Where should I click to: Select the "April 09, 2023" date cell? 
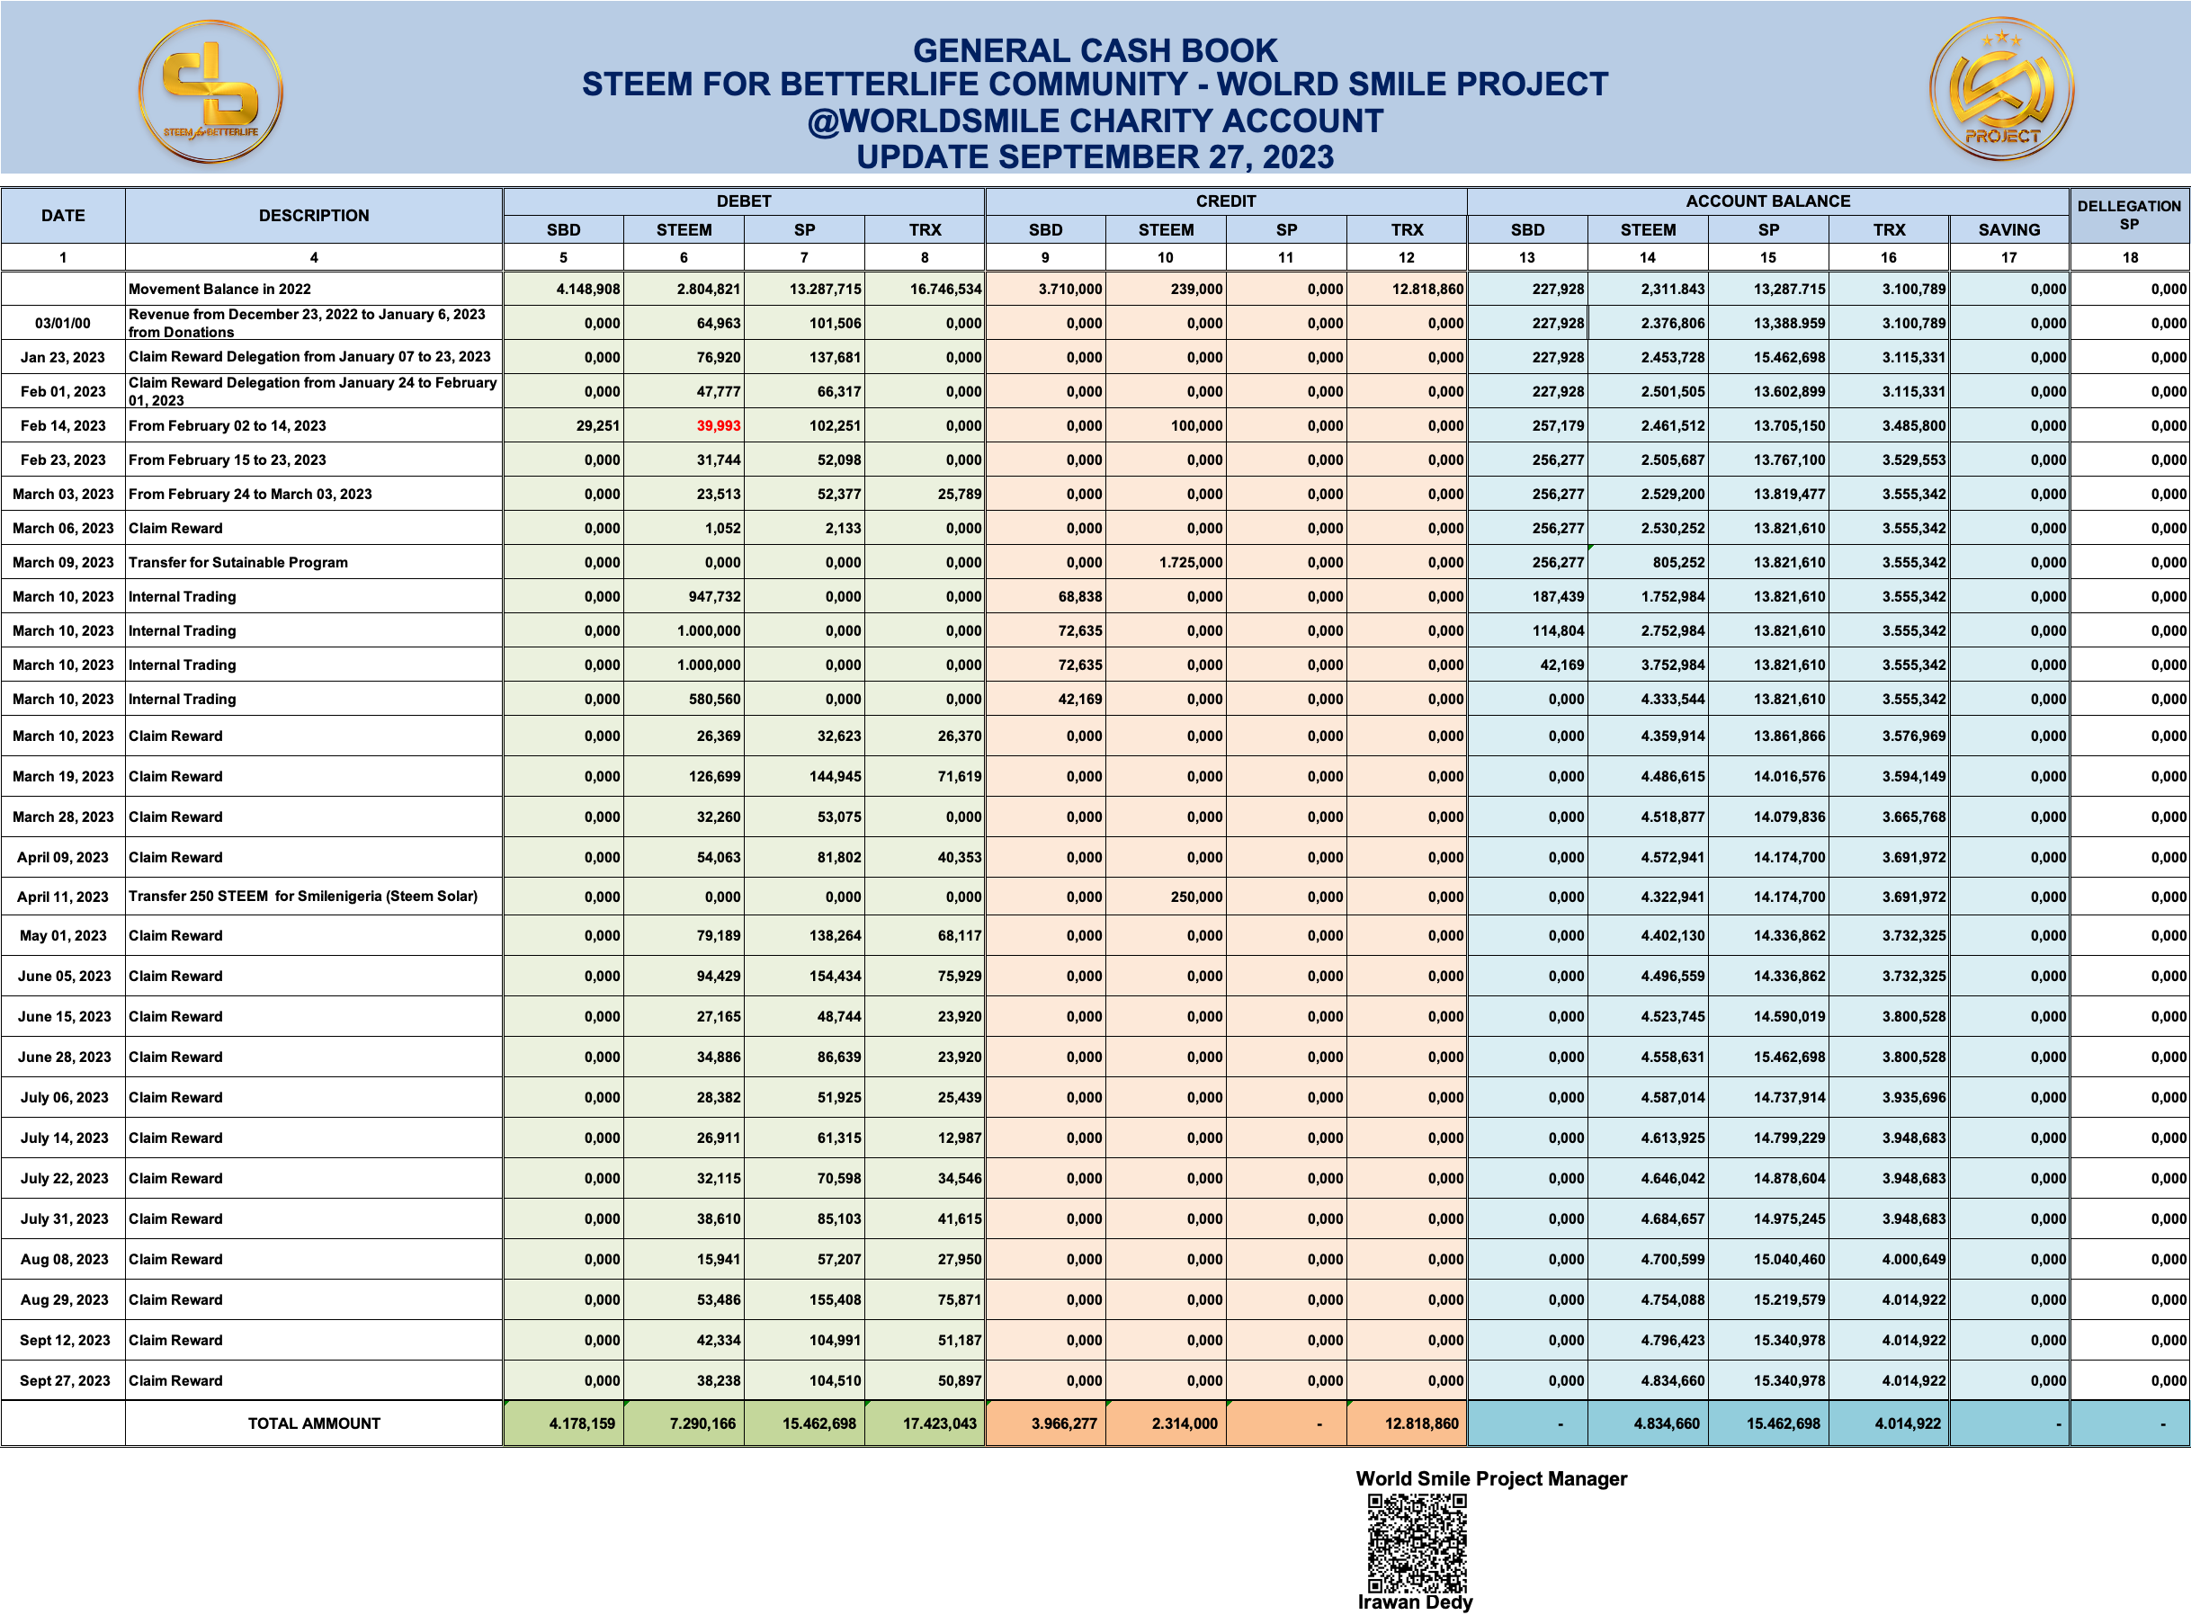click(x=64, y=859)
